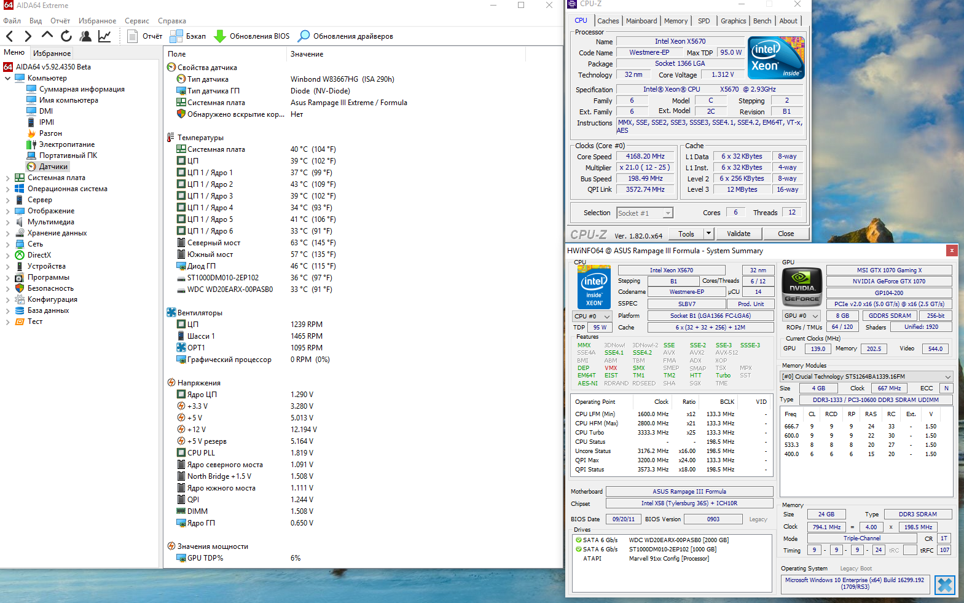Click the graph chart toolbar icon
Screen dimensions: 964x603
pos(104,36)
